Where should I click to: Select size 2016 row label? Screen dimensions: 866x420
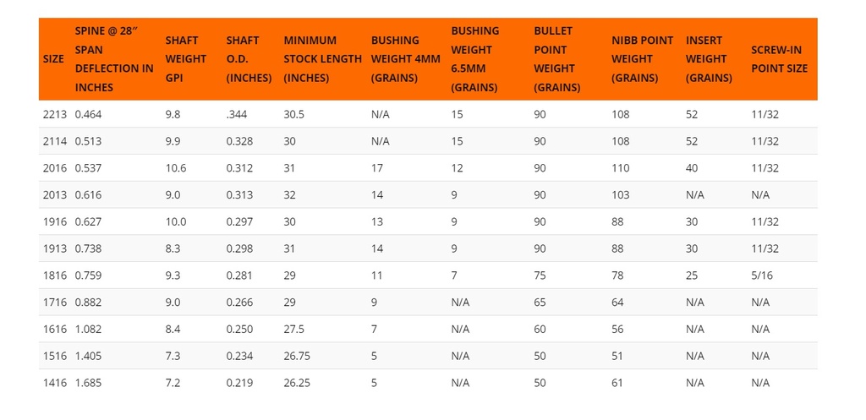(55, 168)
